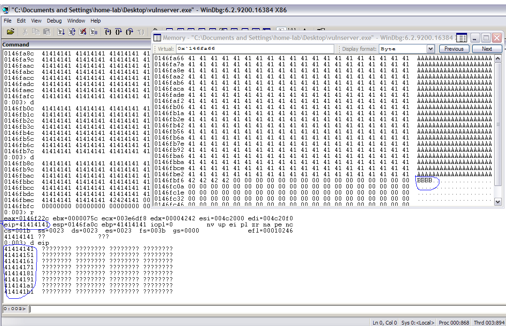Click the Step Into toolbar icon
506x326 pixels.
[x=107, y=31]
